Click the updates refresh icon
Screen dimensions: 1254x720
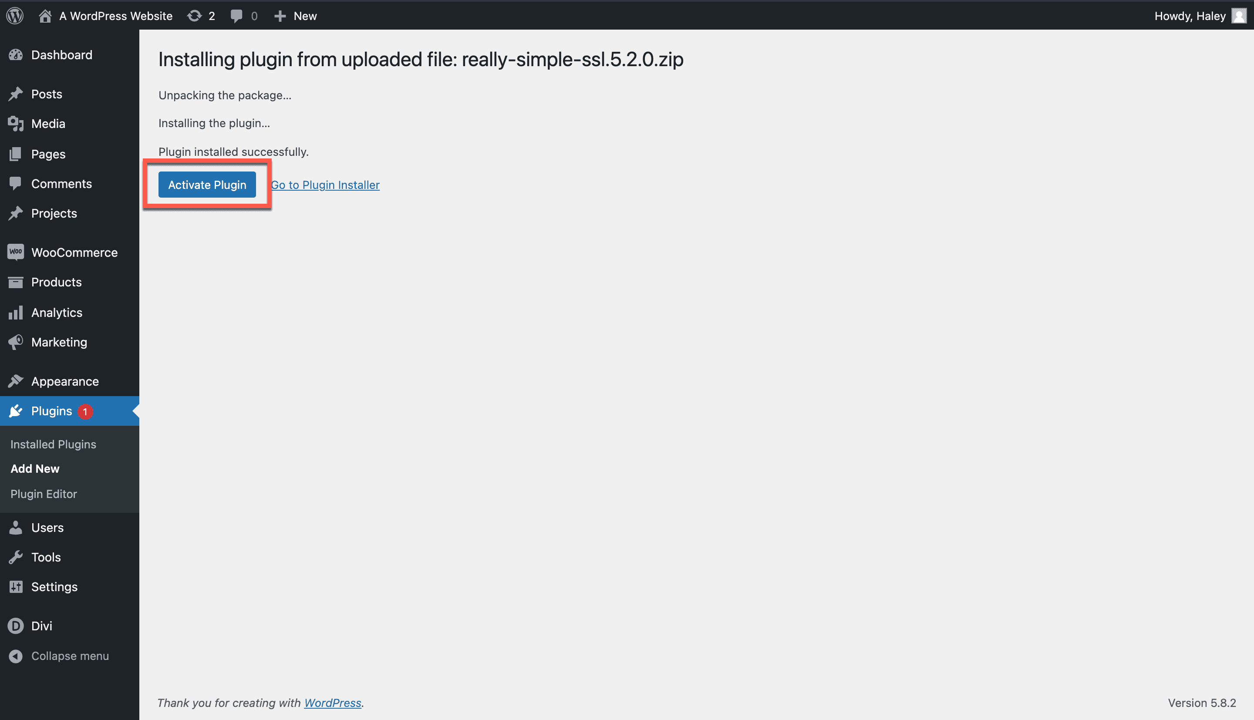(194, 16)
